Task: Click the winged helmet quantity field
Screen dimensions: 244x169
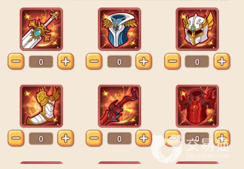Action: 197,62
